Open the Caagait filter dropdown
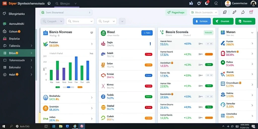This screenshot has width=258, height=129. point(52,21)
